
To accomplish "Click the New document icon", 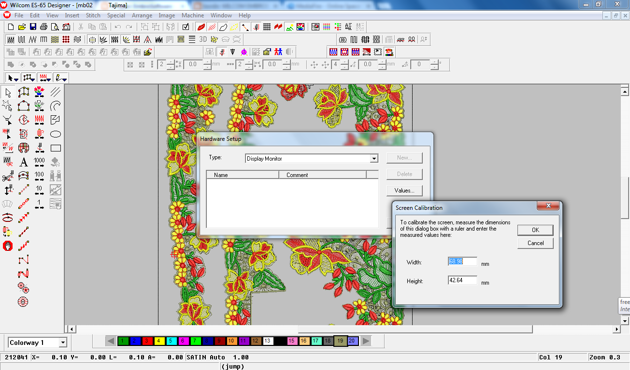I will tap(11, 27).
